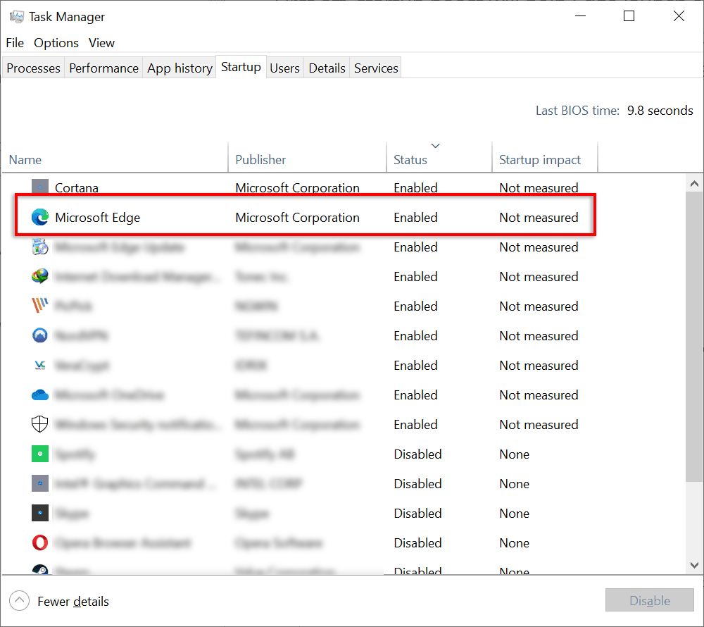Select the Startup tab
704x627 pixels.
click(x=241, y=67)
